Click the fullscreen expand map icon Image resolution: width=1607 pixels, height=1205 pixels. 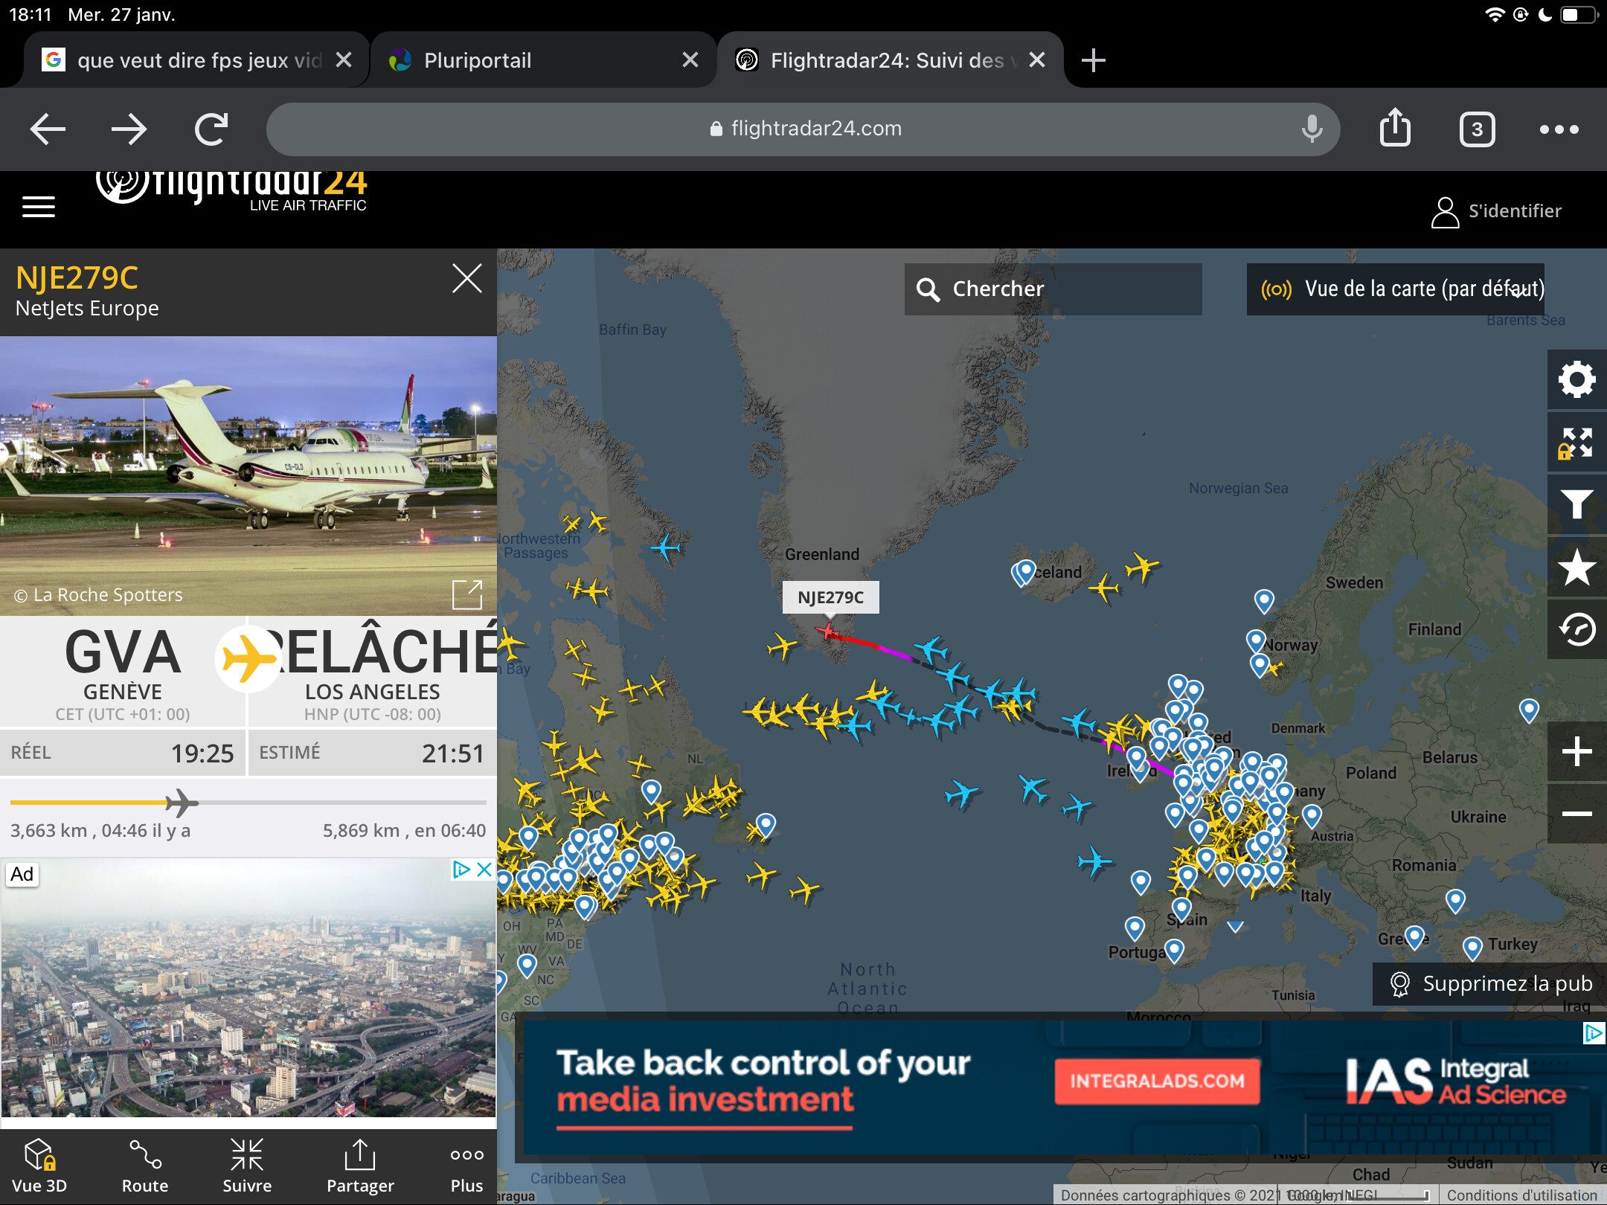point(1576,443)
